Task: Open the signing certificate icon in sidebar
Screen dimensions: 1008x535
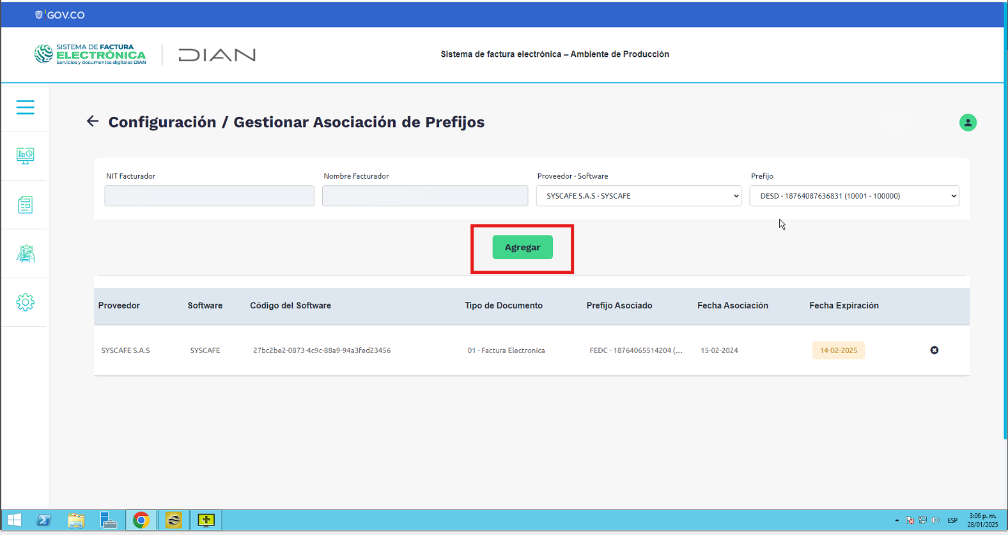Action: [26, 253]
